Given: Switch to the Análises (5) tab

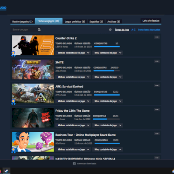Looking at the screenshot, I should (114, 22).
